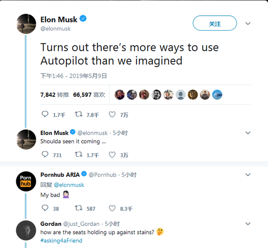Reply to Pornhub ARIA's 'My bad' tweet
Viewport: 268px width, 248px height.
click(45, 208)
